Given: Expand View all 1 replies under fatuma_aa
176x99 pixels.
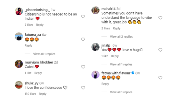Looking at the screenshot, I should (x=44, y=54).
